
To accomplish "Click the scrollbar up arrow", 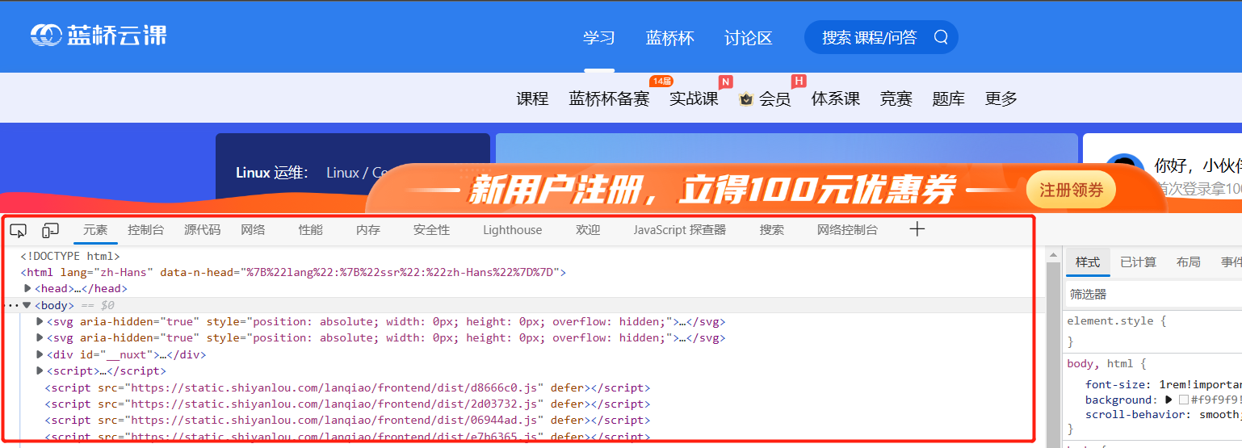I will [1053, 255].
